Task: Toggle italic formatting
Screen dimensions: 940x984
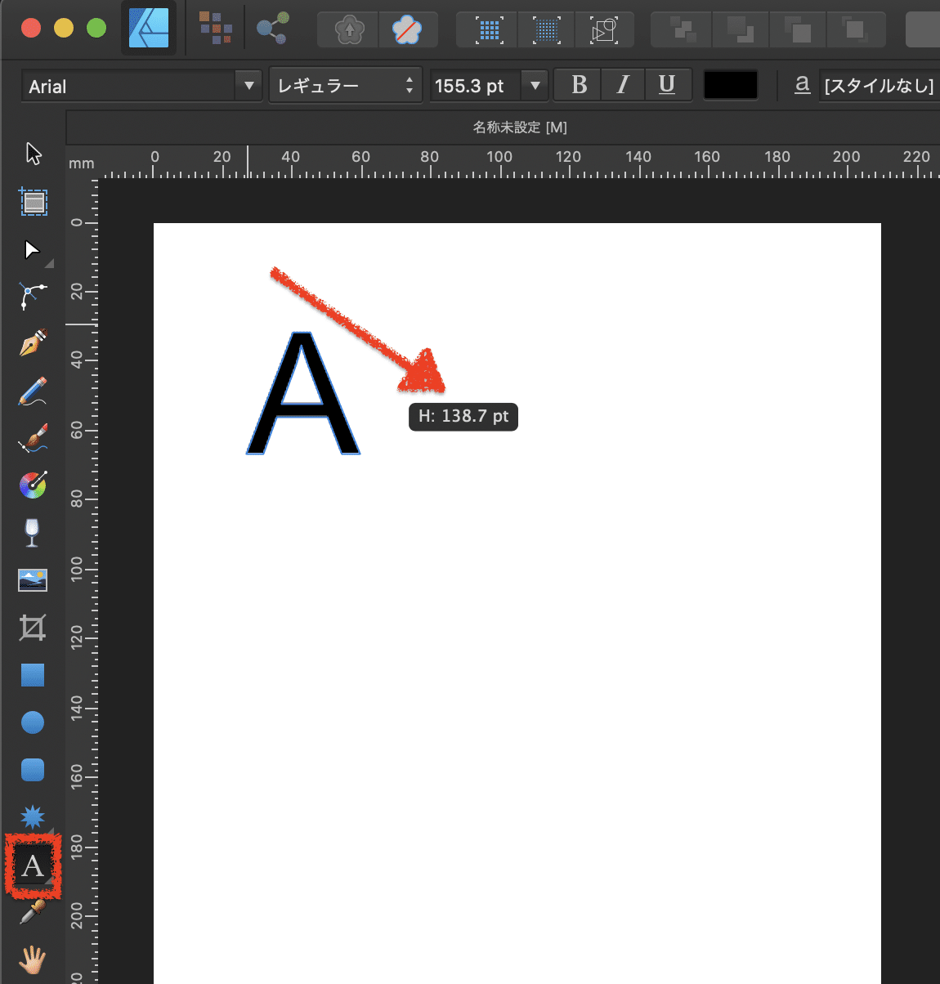Action: coord(623,84)
